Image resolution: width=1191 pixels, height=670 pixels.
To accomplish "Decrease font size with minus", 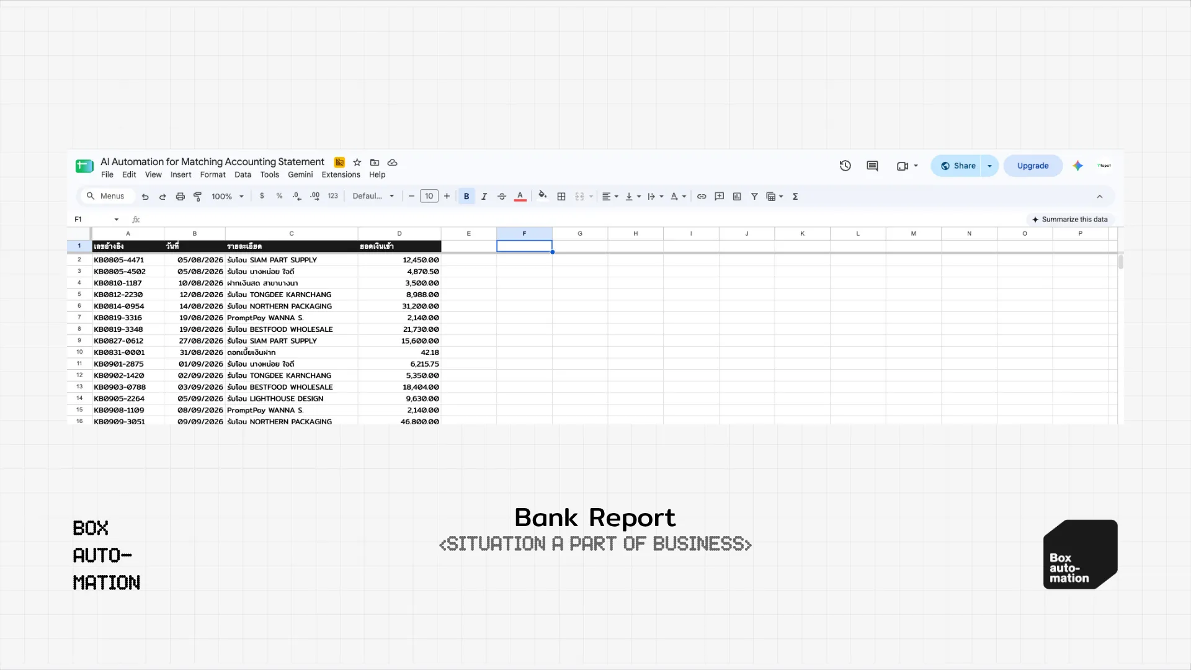I will coord(411,196).
